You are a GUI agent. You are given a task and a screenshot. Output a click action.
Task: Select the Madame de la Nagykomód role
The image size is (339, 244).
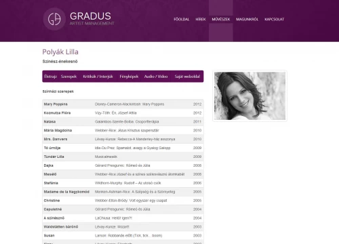click(x=66, y=192)
